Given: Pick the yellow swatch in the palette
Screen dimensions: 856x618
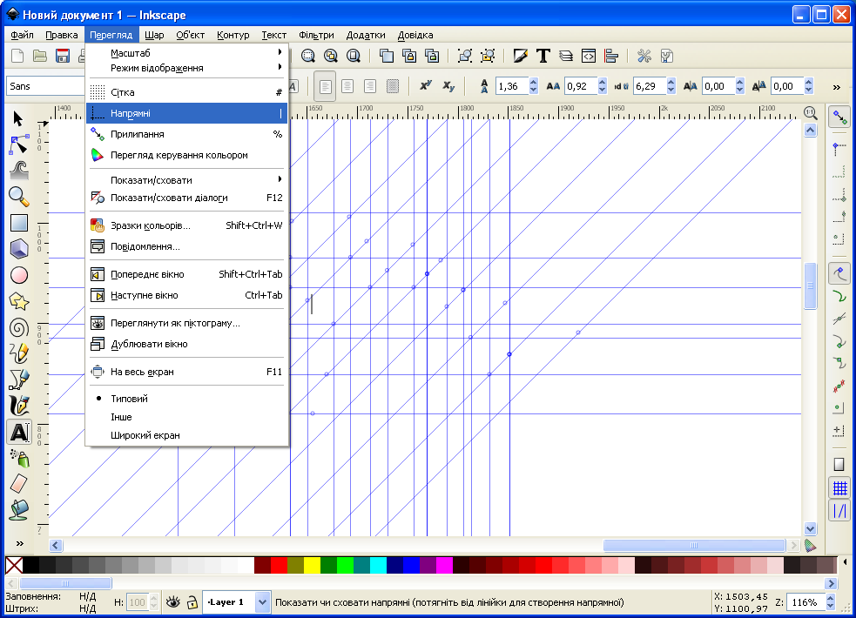Looking at the screenshot, I should (312, 565).
